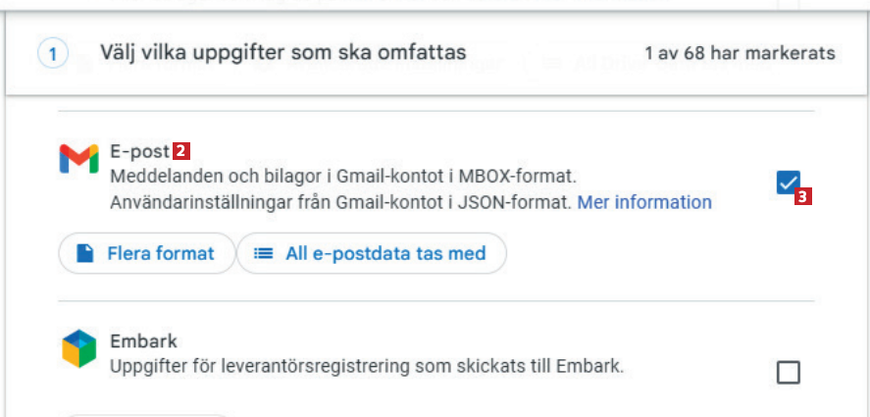Click red marker 3 near the checkbox
Viewport: 870px width, 417px height.
802,197
